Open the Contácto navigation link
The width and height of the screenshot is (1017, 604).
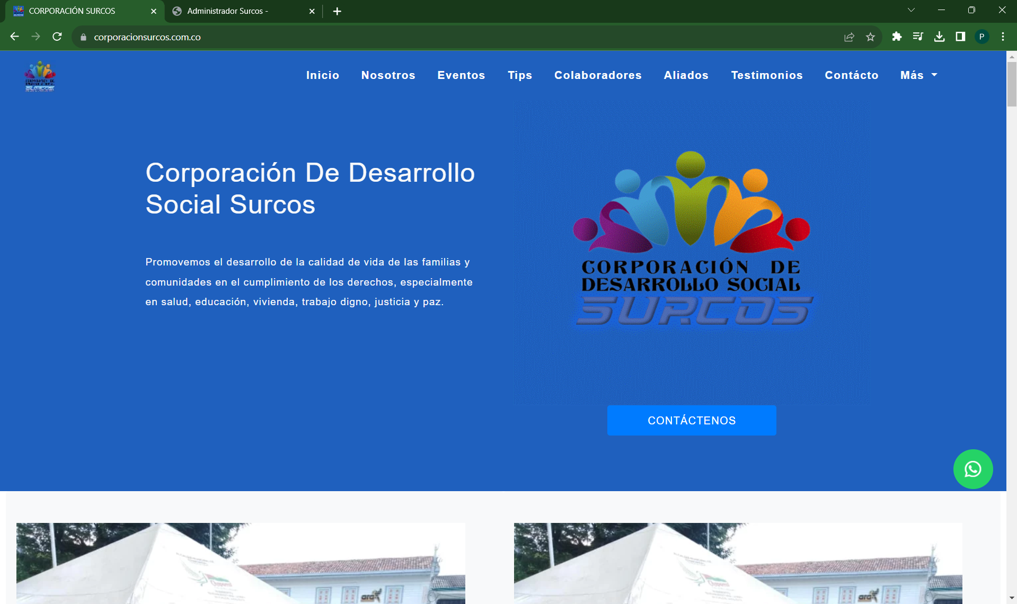click(x=852, y=75)
